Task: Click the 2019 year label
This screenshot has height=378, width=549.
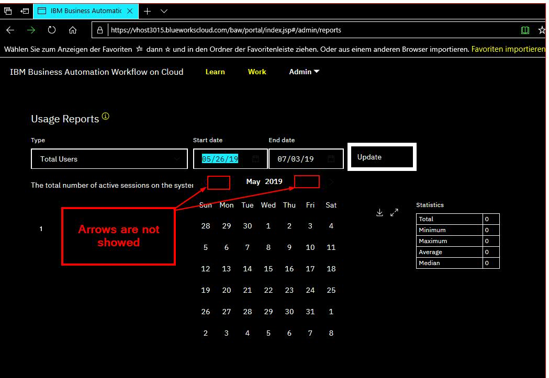Action: pos(273,181)
